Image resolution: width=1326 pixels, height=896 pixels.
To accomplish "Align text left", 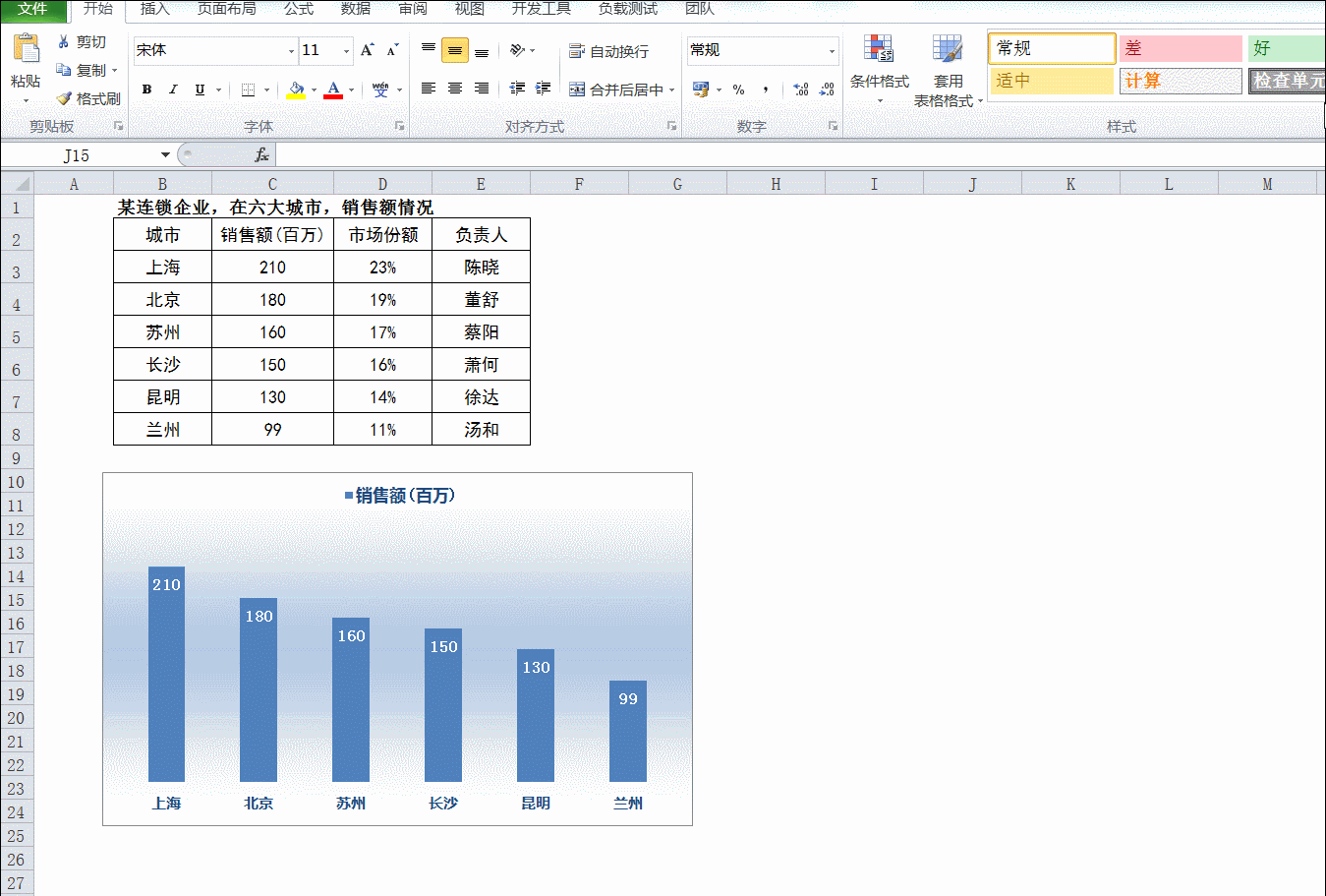I will tap(429, 89).
